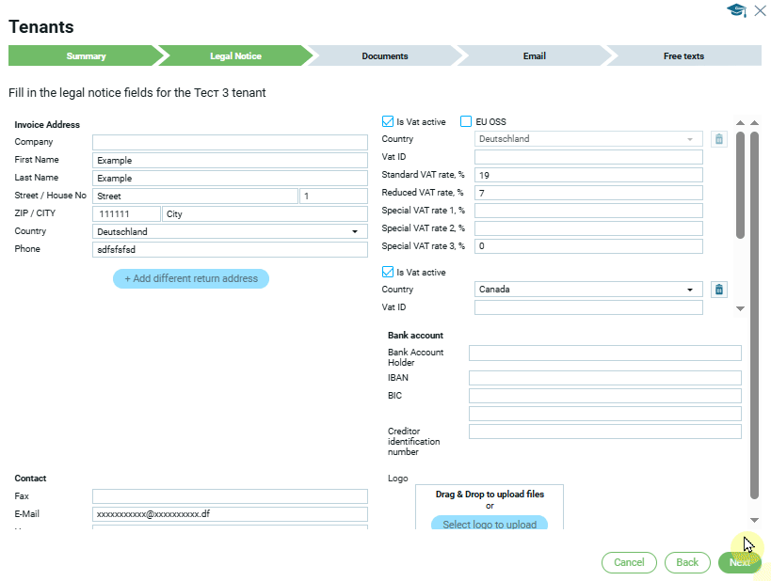Toggle second Is Vat active checkbox

coord(388,273)
